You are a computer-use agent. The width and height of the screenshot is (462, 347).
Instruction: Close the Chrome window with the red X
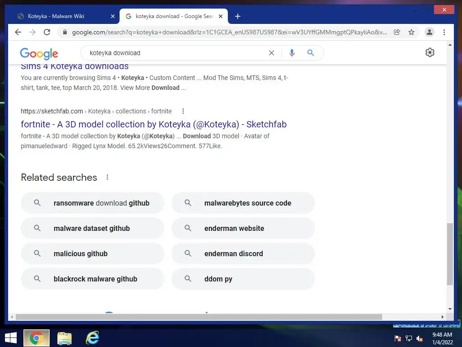pos(444,10)
